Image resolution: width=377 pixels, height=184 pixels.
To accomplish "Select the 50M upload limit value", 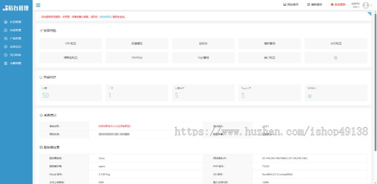I will coord(101,182).
